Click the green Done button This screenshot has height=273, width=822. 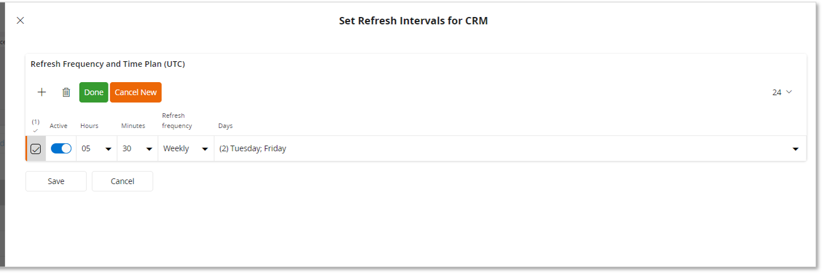(x=94, y=92)
